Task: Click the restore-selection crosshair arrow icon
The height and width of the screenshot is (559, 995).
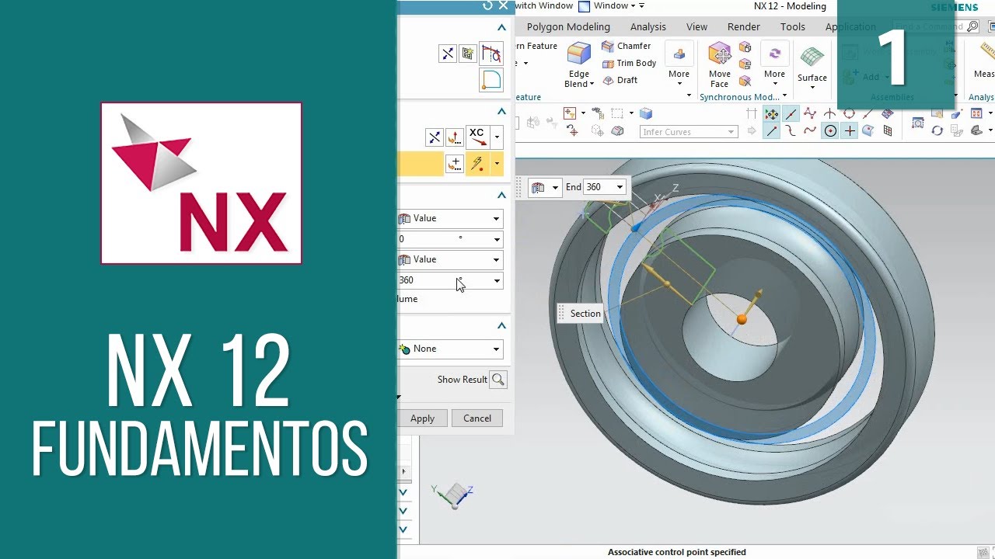Action: click(572, 131)
